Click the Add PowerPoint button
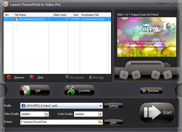The height and width of the screenshot is (132, 182). (x=35, y=91)
